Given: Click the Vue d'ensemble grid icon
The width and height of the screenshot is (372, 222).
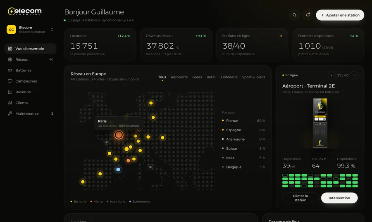Looking at the screenshot, I should tap(10, 49).
